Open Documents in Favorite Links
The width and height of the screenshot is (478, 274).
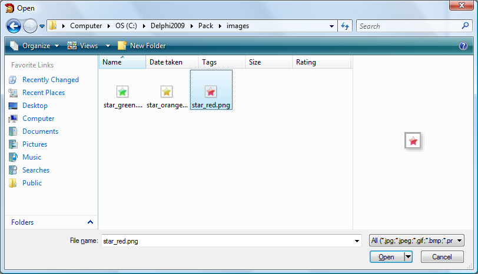pos(40,131)
